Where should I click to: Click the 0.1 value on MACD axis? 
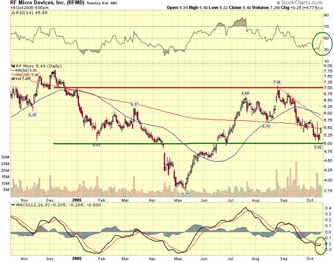pyautogui.click(x=328, y=226)
